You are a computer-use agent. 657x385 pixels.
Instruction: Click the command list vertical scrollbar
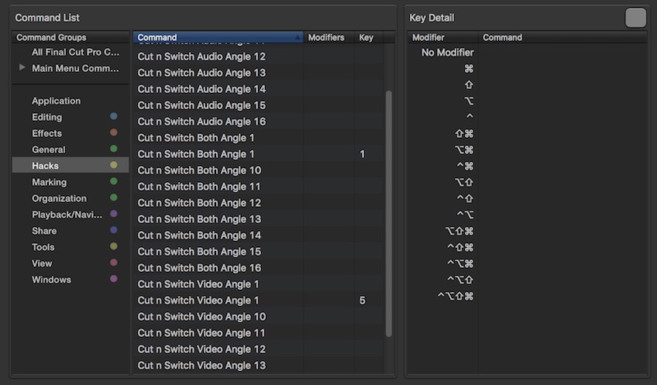click(x=389, y=209)
